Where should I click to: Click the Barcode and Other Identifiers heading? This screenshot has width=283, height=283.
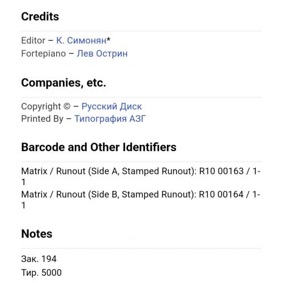click(98, 147)
